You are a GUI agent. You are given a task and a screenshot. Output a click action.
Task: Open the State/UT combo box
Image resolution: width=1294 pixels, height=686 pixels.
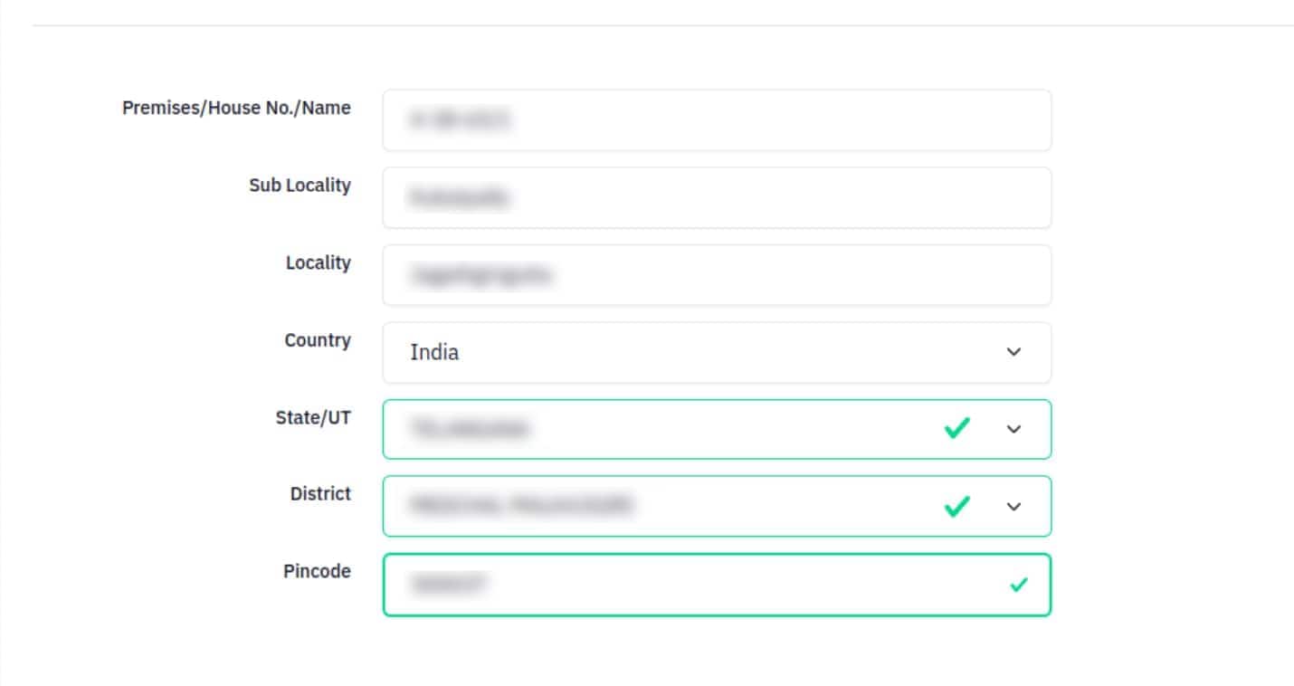pos(717,429)
